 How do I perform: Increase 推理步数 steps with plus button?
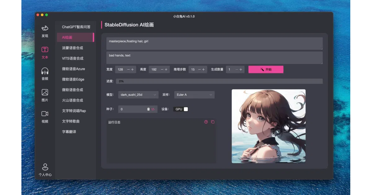[204, 70]
